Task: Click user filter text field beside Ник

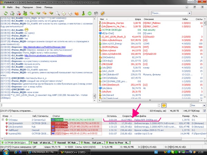Action: pyautogui.click(x=178, y=105)
